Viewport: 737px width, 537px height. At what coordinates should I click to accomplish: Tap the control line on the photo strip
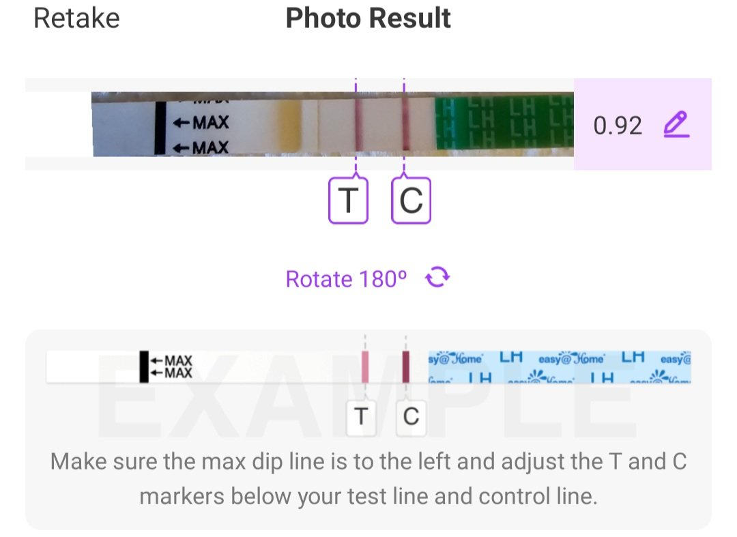coord(405,126)
